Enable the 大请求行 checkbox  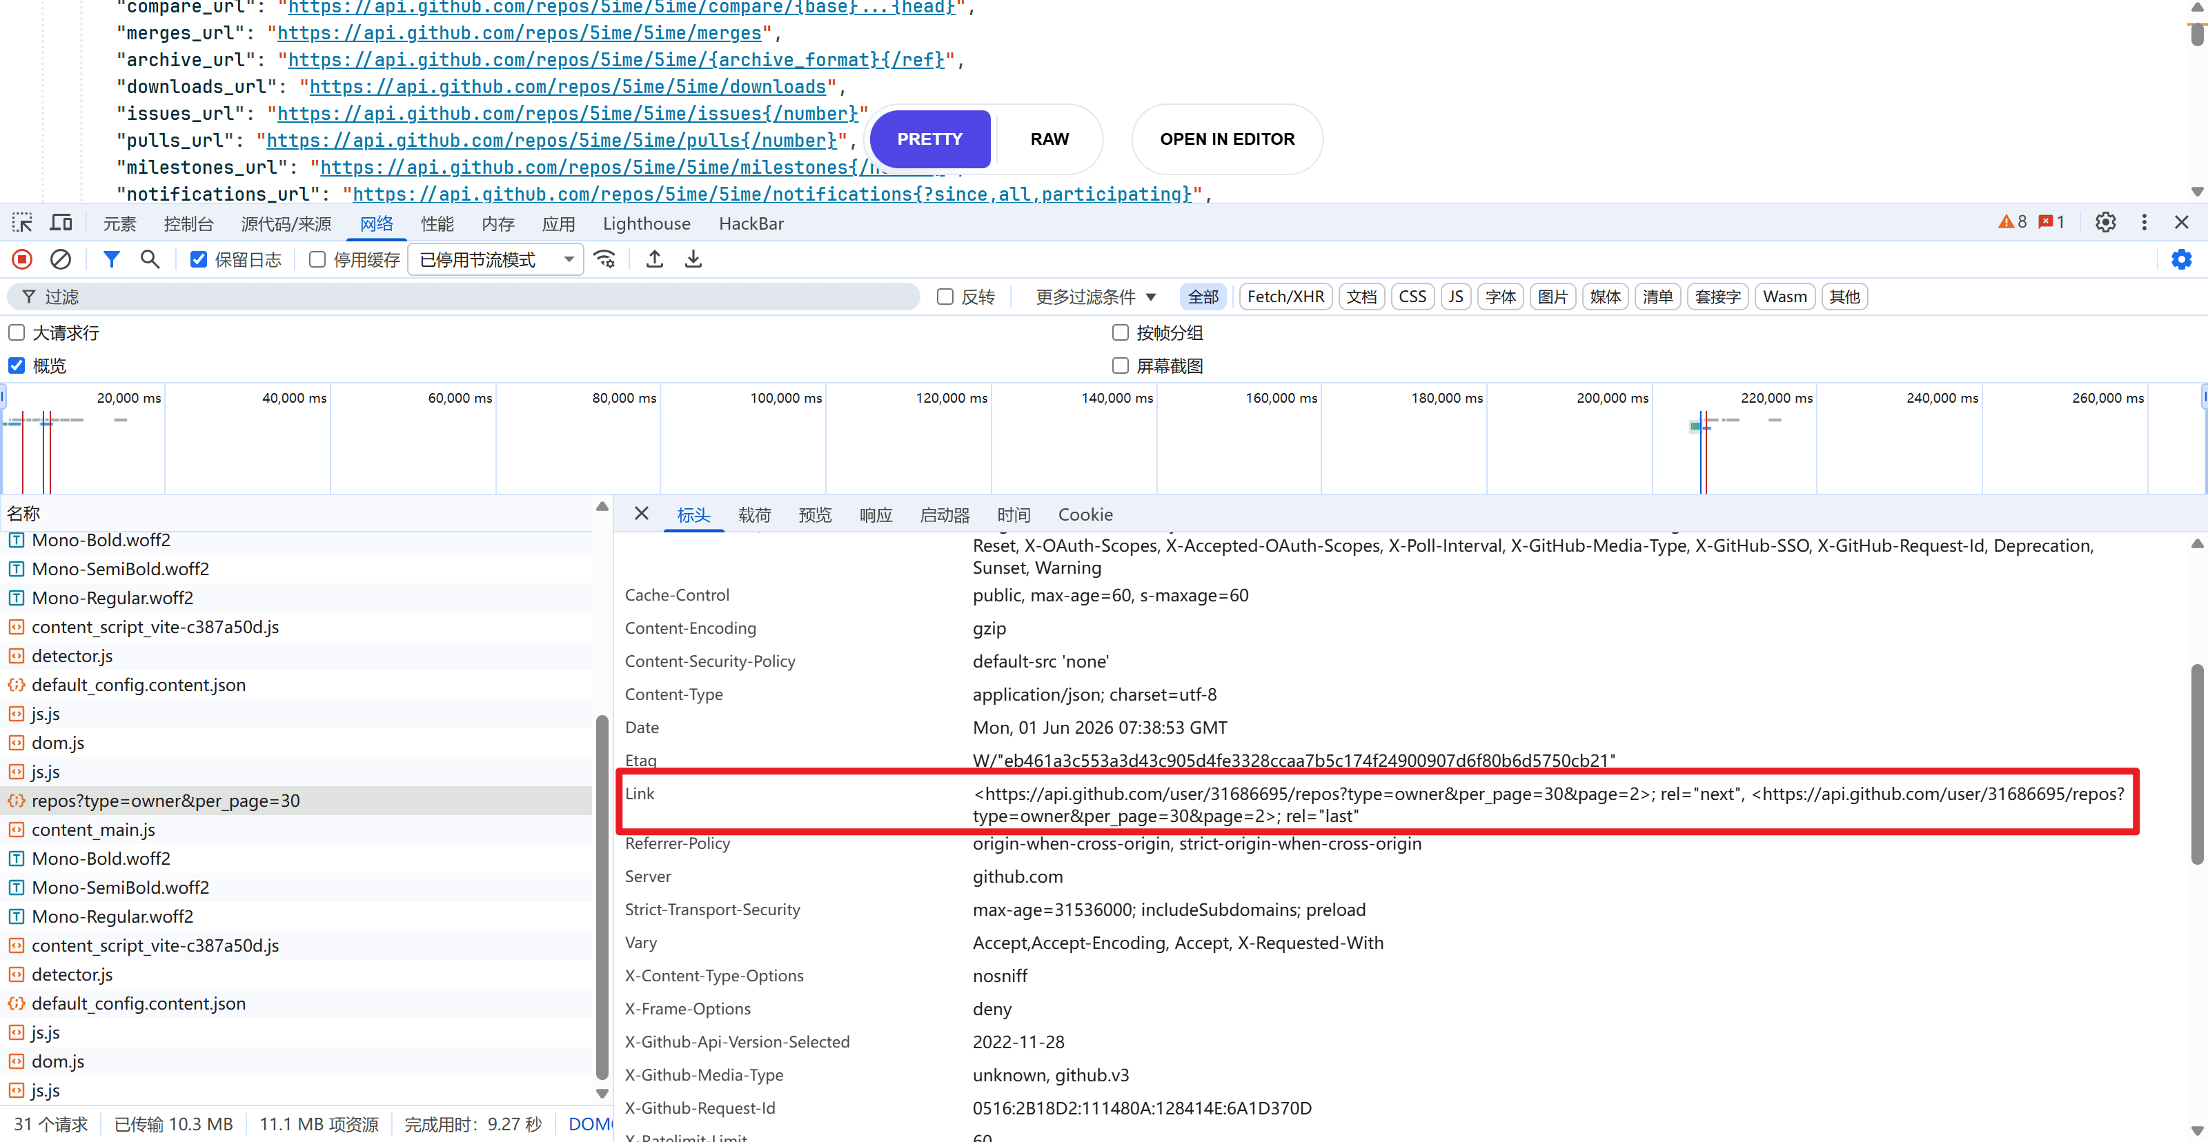pos(17,332)
